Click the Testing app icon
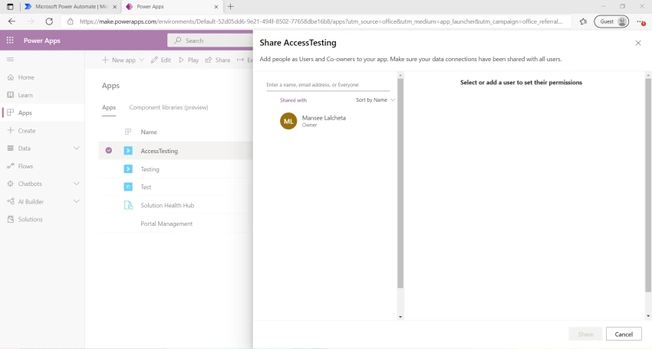 tap(128, 169)
